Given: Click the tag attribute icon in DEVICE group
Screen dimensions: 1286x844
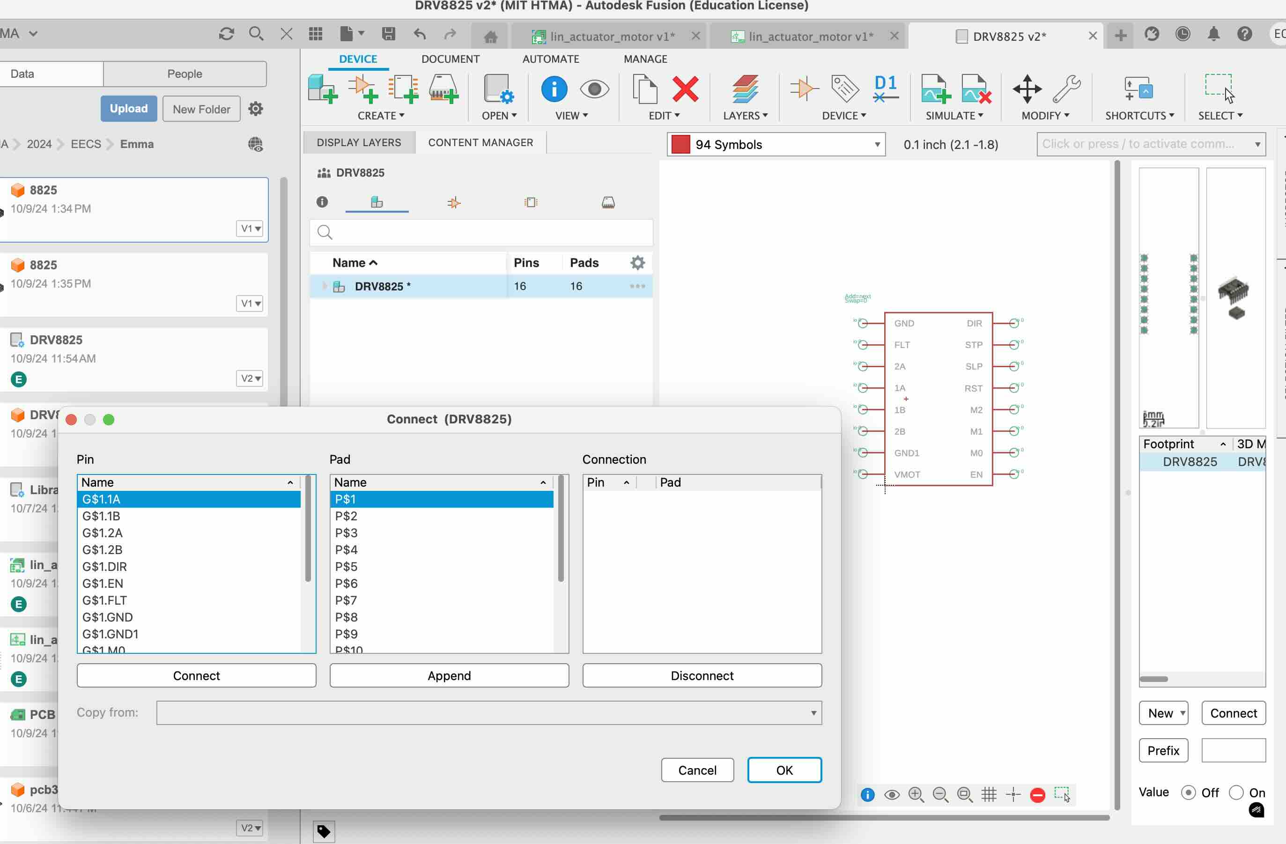Looking at the screenshot, I should (844, 89).
